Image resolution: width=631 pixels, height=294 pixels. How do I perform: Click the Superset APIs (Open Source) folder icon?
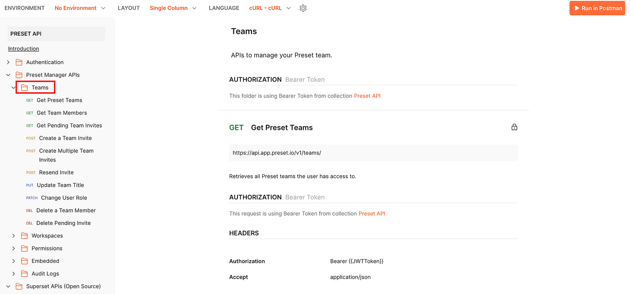19,286
